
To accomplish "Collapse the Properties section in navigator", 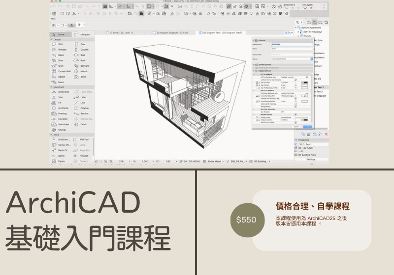I will coord(296,140).
